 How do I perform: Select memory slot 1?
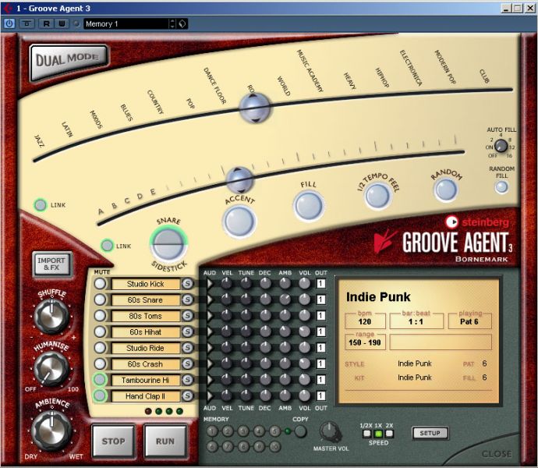coord(212,431)
